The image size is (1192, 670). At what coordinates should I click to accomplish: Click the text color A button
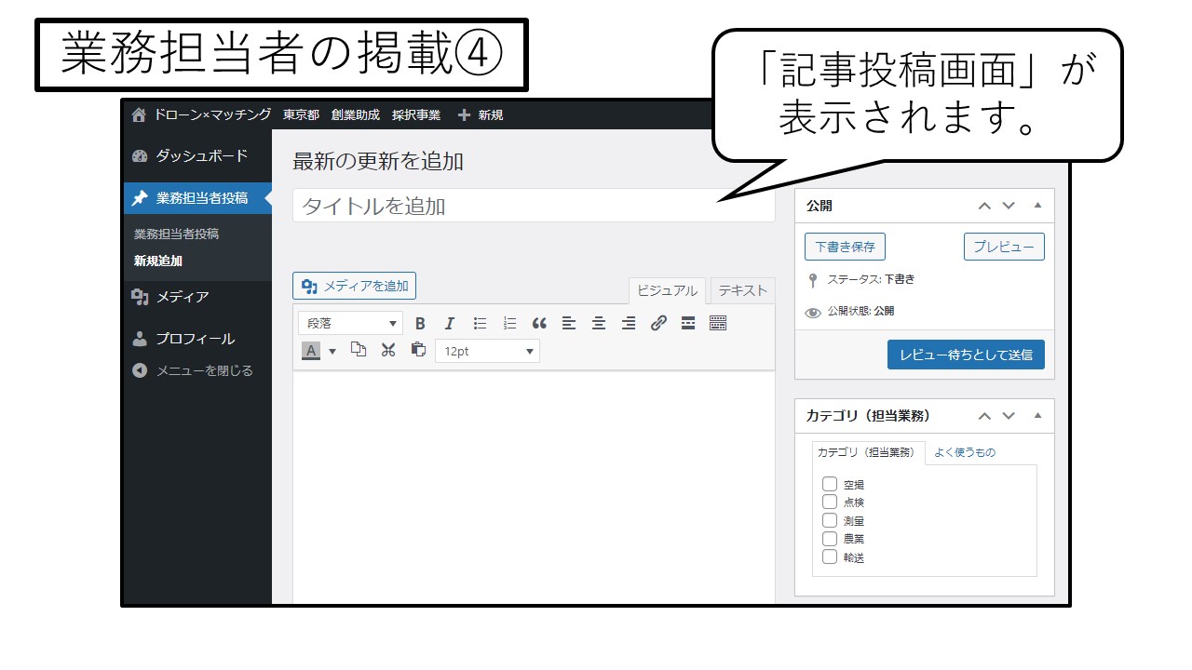pyautogui.click(x=311, y=351)
